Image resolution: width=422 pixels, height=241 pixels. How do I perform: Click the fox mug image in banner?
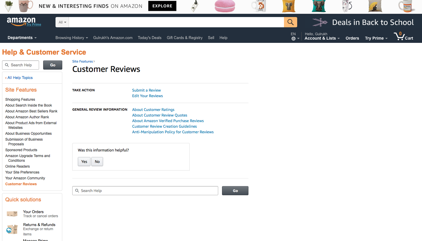pyautogui.click(x=259, y=6)
